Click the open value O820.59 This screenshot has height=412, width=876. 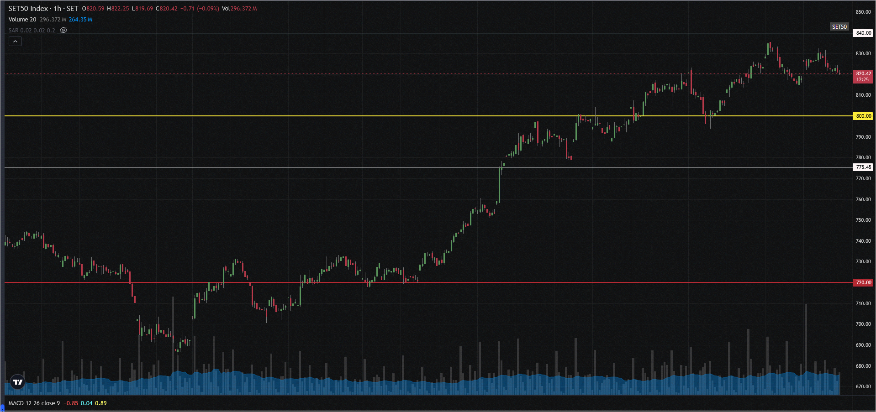(93, 9)
